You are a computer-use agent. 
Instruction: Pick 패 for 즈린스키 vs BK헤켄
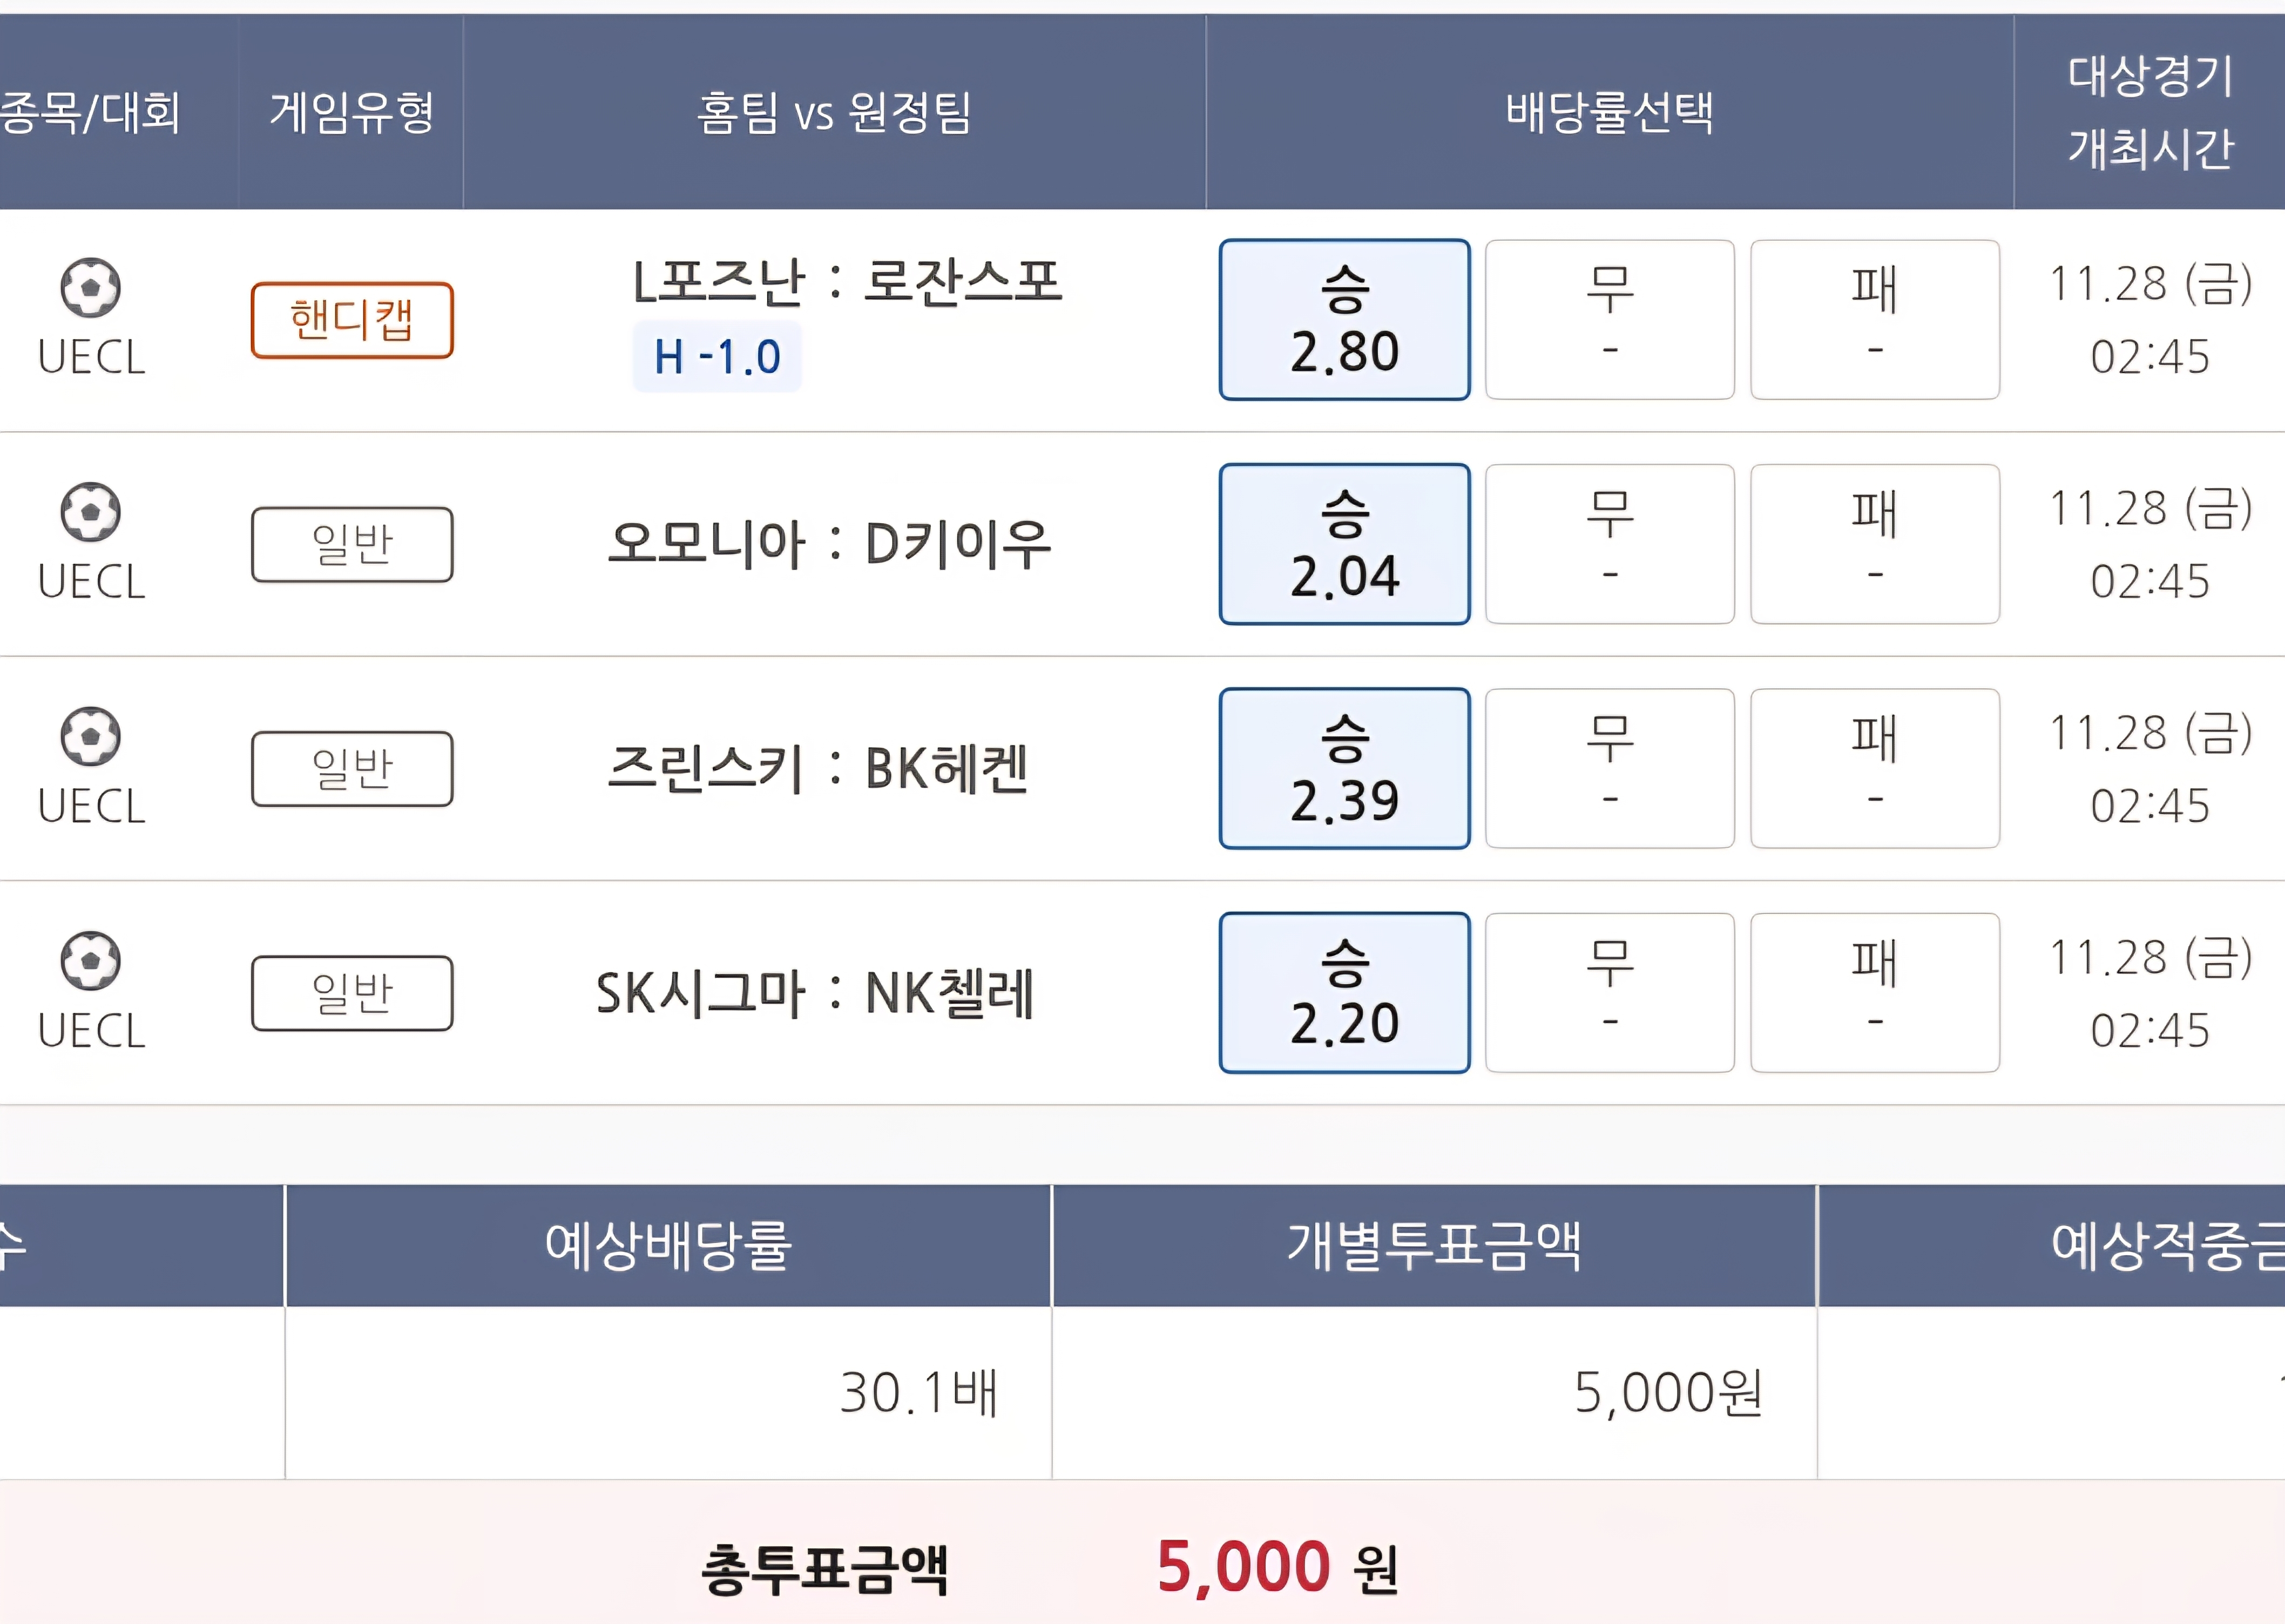(x=1874, y=768)
